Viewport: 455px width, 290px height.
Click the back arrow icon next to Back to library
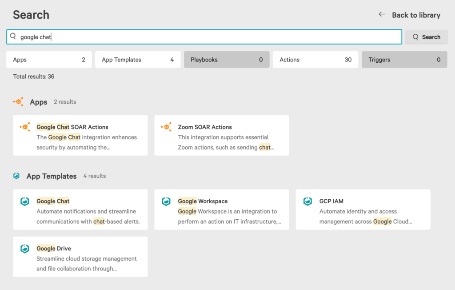coord(382,14)
